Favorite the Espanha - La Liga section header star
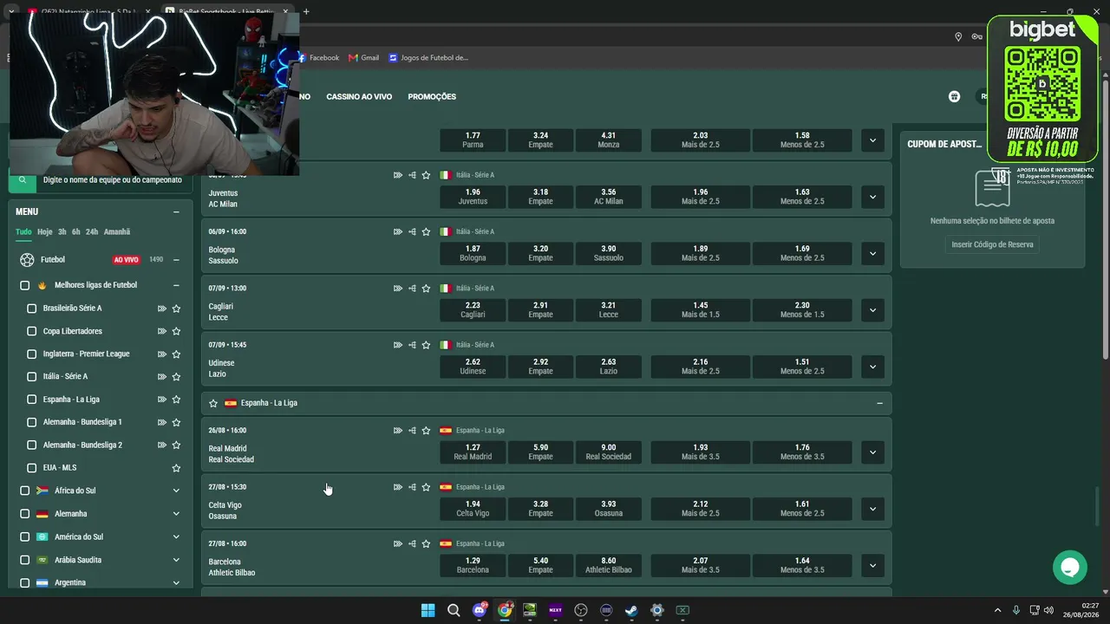This screenshot has height=624, width=1110. 213,403
